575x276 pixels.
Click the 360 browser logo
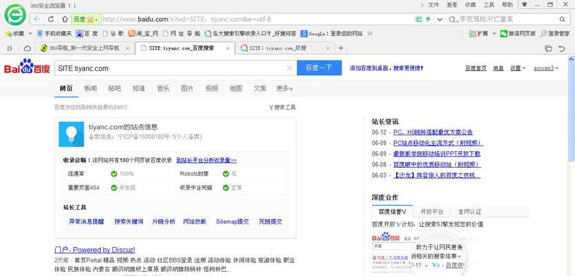[15, 14]
